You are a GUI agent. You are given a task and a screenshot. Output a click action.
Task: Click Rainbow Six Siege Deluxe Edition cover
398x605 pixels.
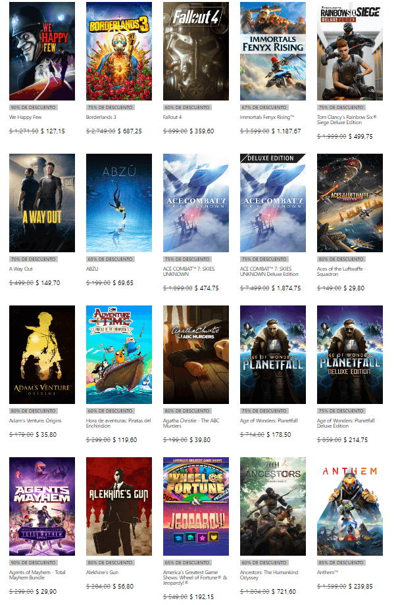pyautogui.click(x=350, y=51)
